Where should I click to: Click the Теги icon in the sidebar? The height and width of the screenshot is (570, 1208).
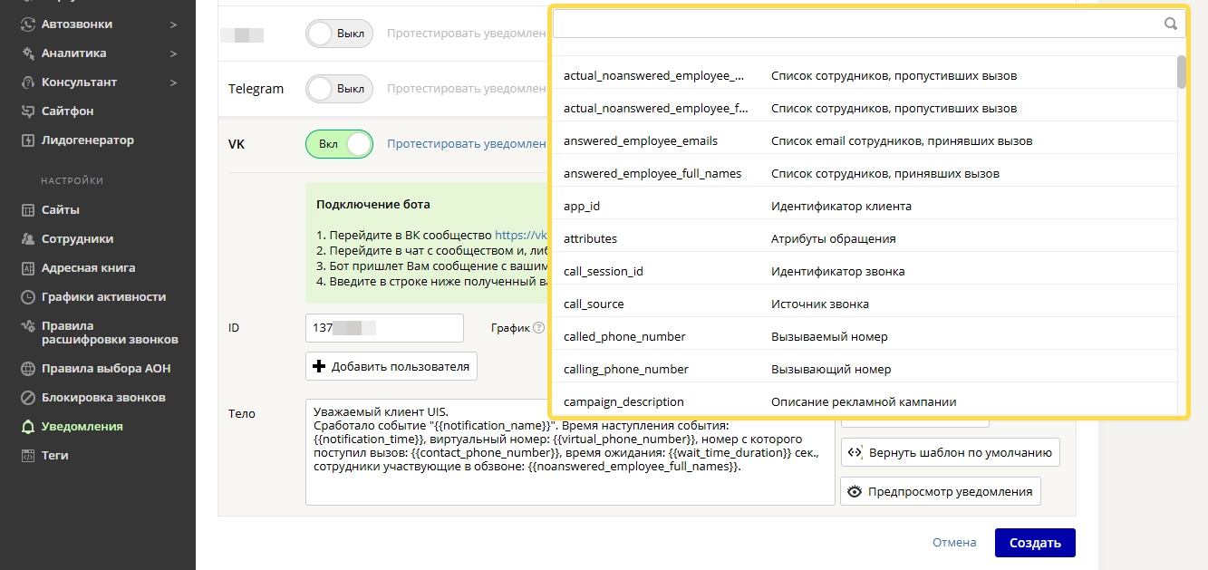click(x=27, y=456)
